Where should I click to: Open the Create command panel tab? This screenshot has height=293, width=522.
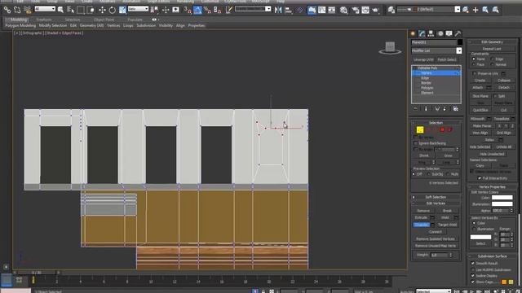click(413, 33)
